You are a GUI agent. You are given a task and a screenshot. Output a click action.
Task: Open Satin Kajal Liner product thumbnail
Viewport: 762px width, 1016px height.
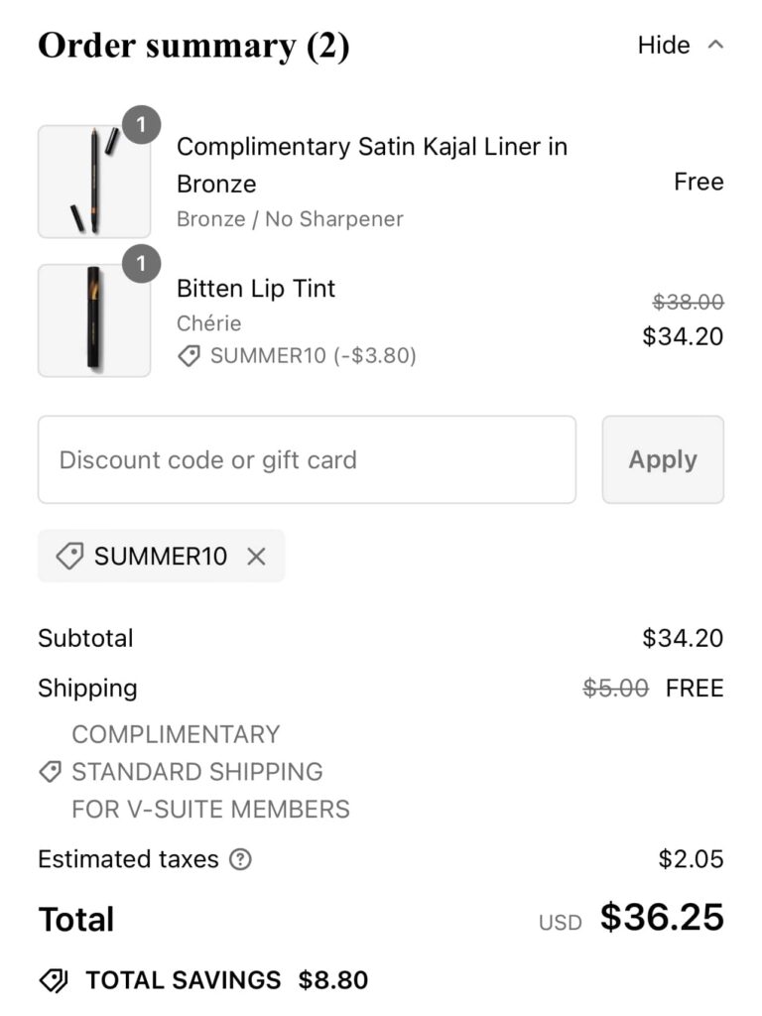(x=94, y=182)
